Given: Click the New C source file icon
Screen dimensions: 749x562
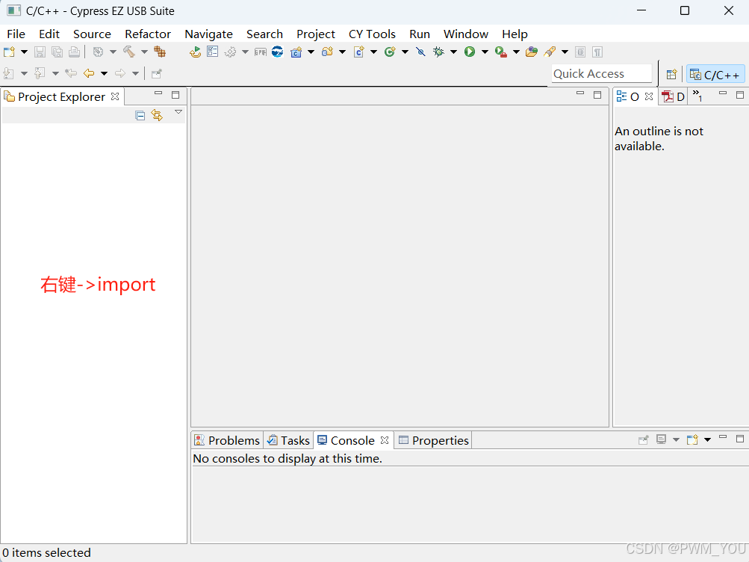Looking at the screenshot, I should point(358,52).
